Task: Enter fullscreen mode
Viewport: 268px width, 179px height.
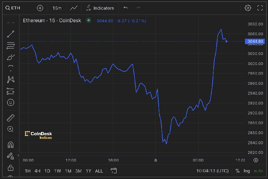Action: click(x=260, y=8)
